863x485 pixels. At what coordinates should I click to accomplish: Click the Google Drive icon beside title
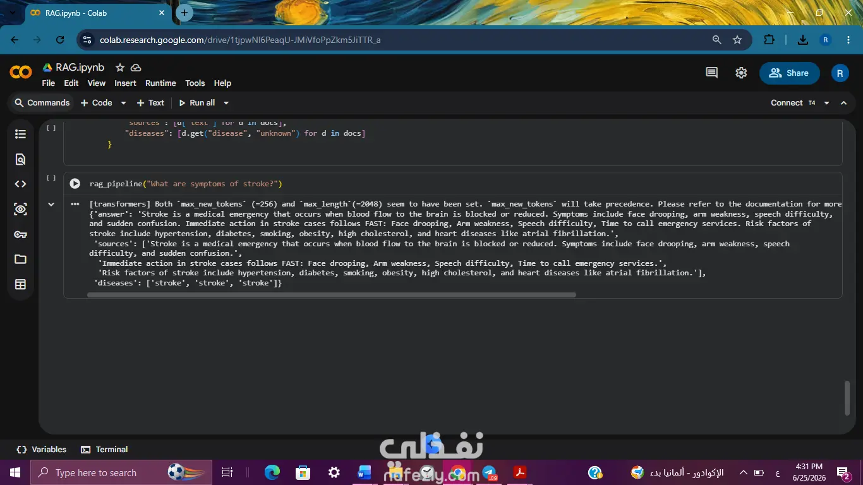point(47,68)
